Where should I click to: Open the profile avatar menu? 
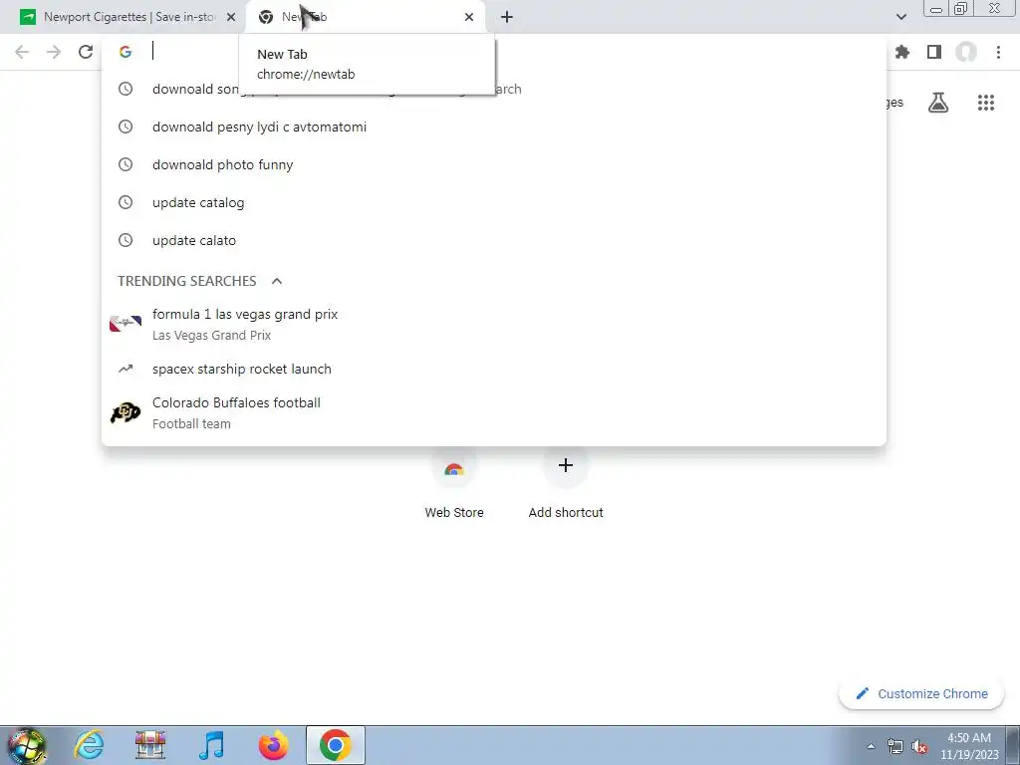(966, 52)
